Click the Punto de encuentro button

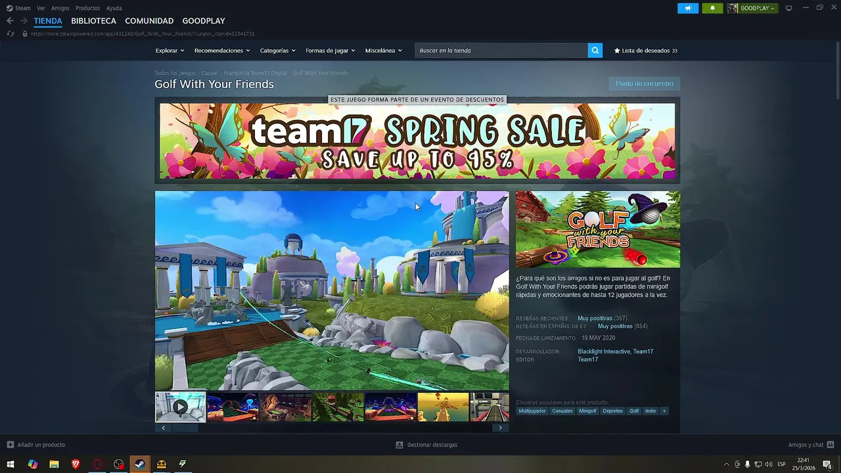coord(644,83)
